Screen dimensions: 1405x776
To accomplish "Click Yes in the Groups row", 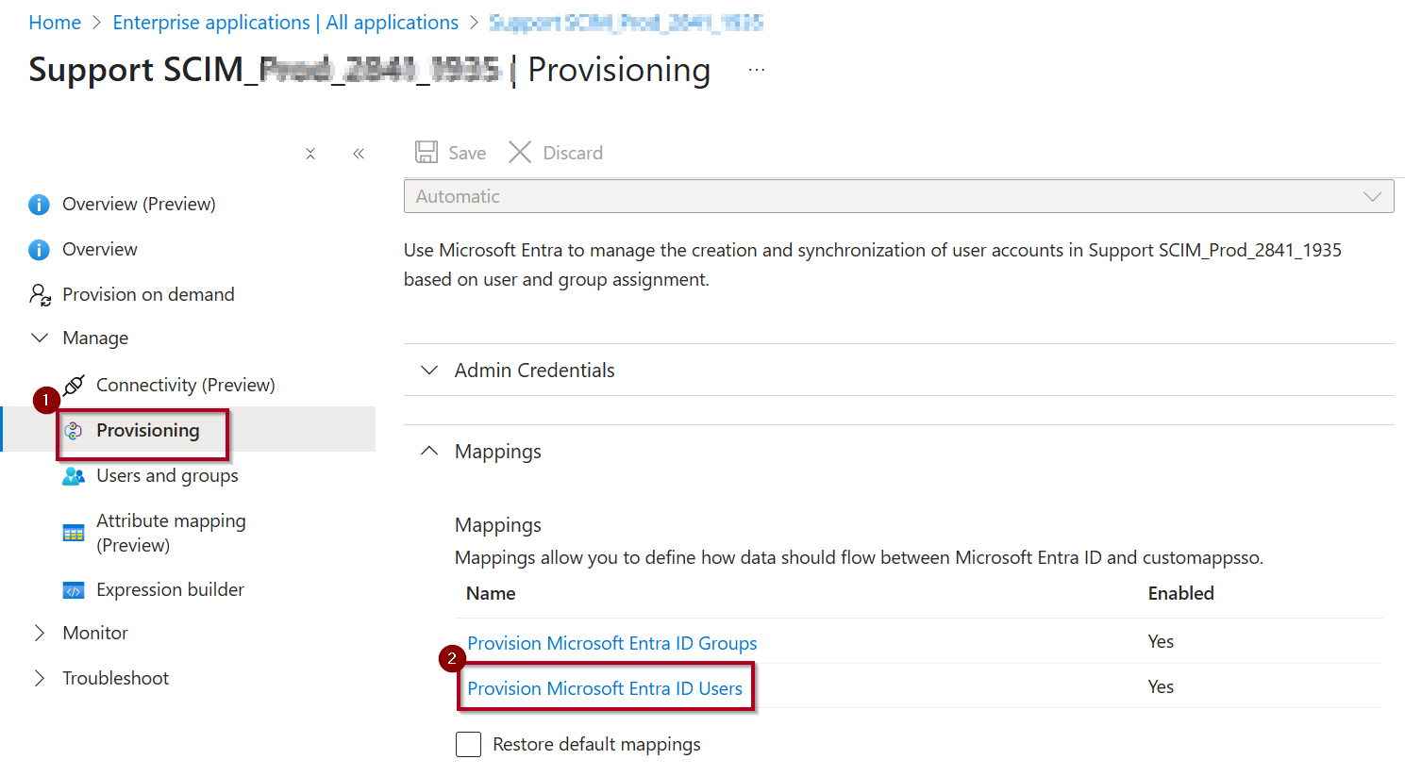I will (x=1161, y=642).
